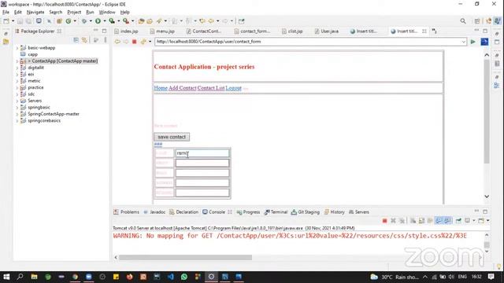
Task: Open the browser URL history dropdown
Action: point(463,42)
